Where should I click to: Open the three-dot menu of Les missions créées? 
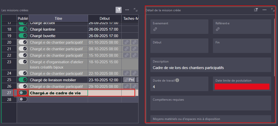(127, 10)
